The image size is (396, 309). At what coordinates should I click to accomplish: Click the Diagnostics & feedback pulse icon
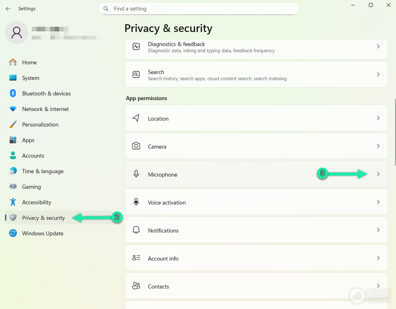[136, 46]
